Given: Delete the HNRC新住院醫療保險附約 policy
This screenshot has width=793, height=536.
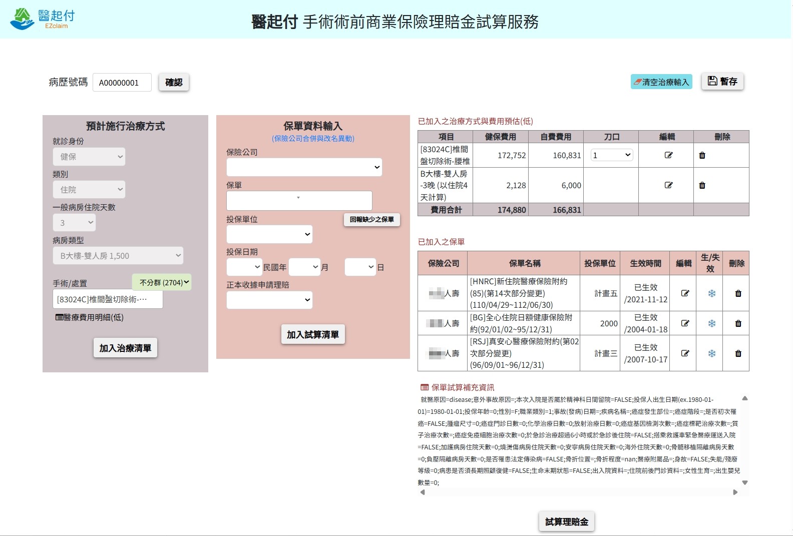Looking at the screenshot, I should pos(738,293).
